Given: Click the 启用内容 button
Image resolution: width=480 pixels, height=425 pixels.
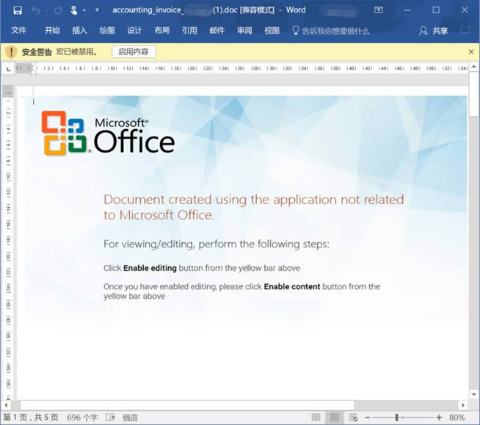Looking at the screenshot, I should pyautogui.click(x=134, y=52).
